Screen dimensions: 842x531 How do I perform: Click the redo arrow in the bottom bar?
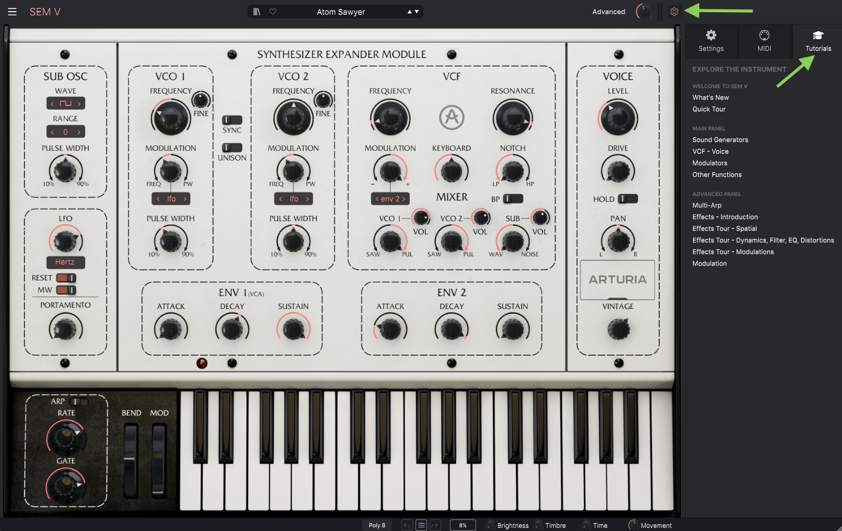(x=435, y=525)
